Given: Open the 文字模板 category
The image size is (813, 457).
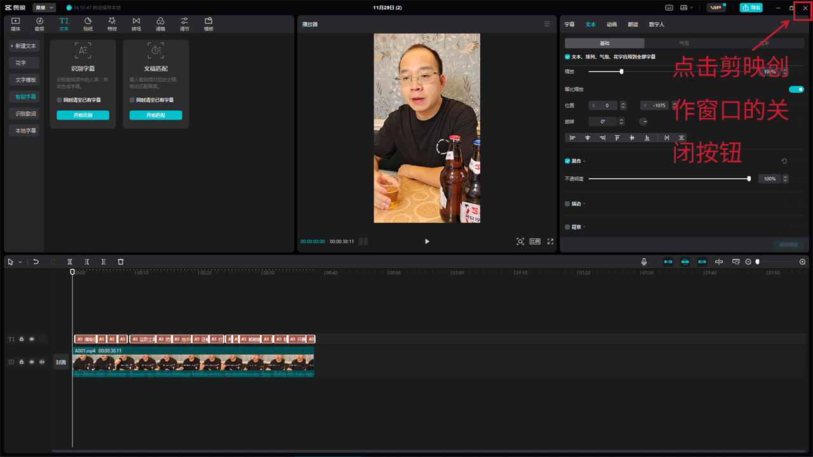Looking at the screenshot, I should click(x=24, y=80).
